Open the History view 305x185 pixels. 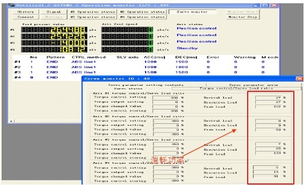click(x=26, y=12)
